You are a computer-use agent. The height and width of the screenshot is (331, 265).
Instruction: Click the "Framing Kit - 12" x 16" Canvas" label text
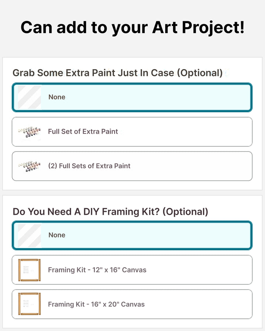point(97,270)
